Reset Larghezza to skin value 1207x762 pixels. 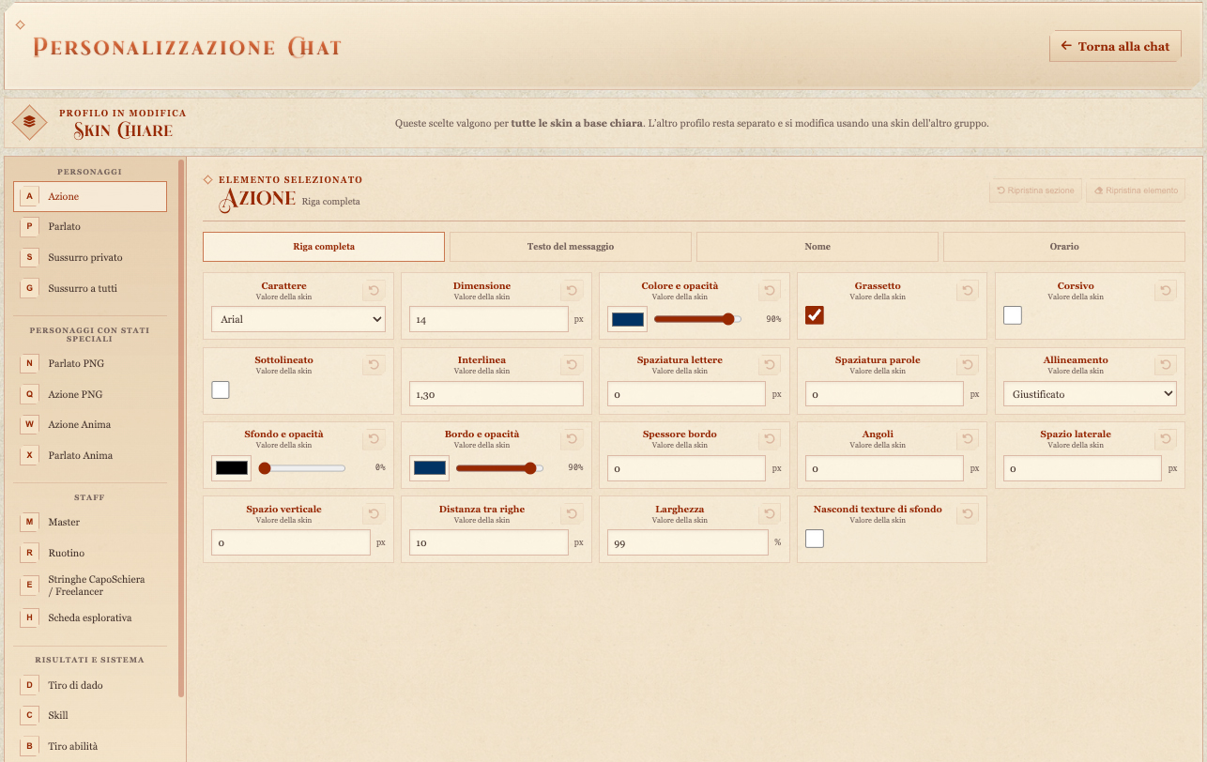point(770,514)
